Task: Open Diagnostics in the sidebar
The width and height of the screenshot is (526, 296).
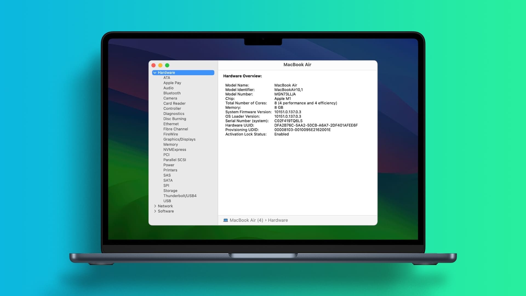Action: pos(174,114)
